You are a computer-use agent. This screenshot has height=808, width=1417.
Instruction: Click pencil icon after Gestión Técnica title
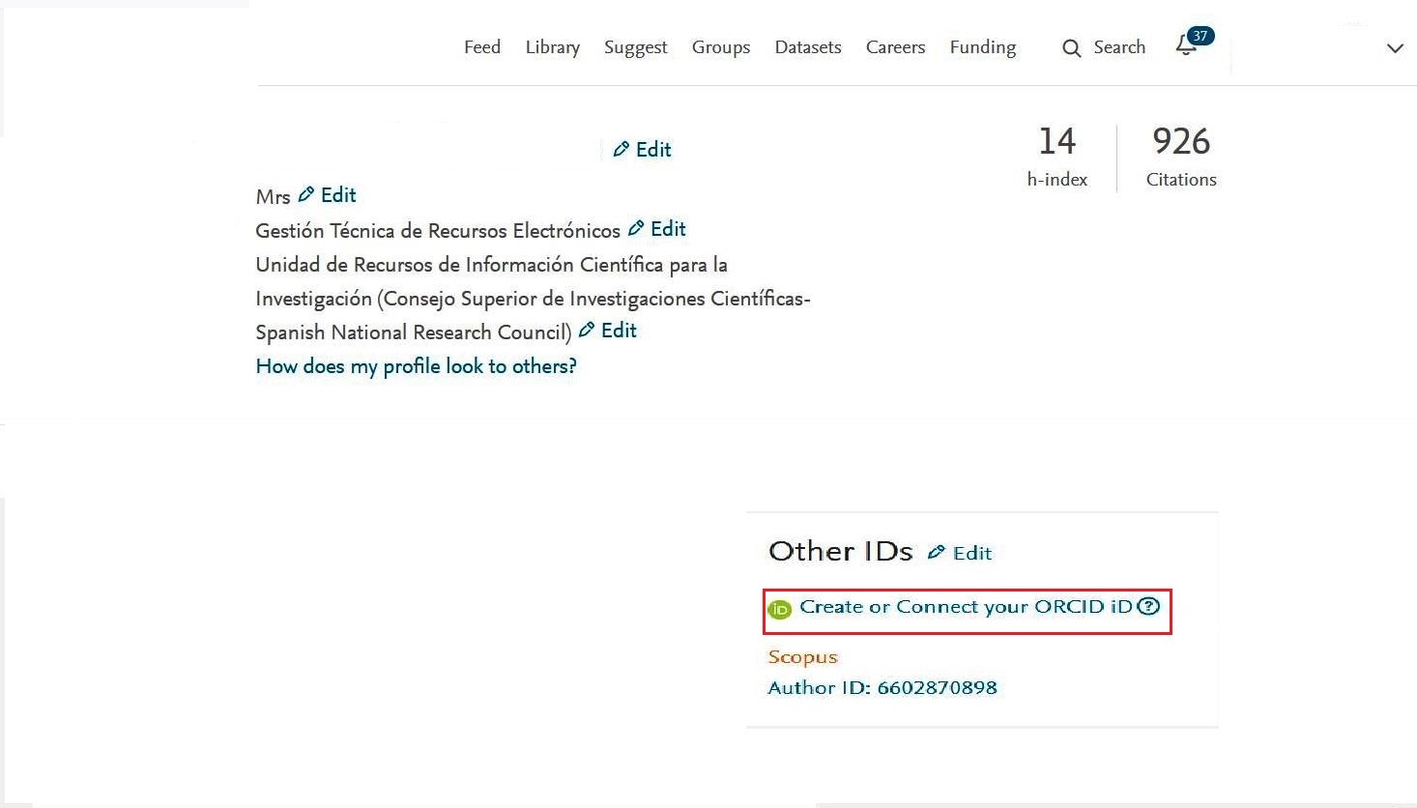click(636, 228)
